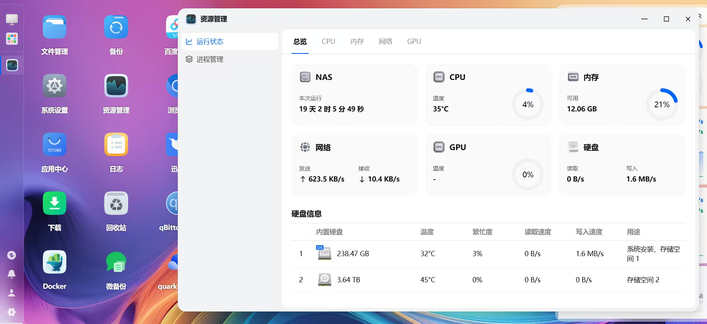This screenshot has width=707, height=324.
Task: Click the 硬盘 disk card icon
Action: pos(573,147)
